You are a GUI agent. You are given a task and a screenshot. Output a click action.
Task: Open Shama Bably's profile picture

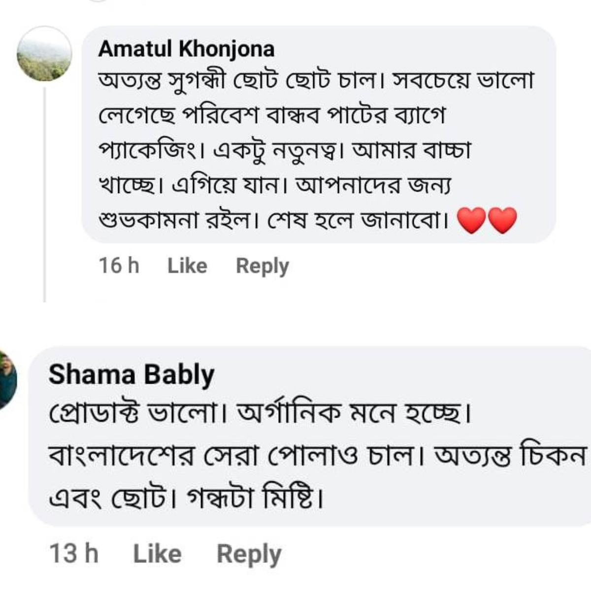[x=7, y=380]
